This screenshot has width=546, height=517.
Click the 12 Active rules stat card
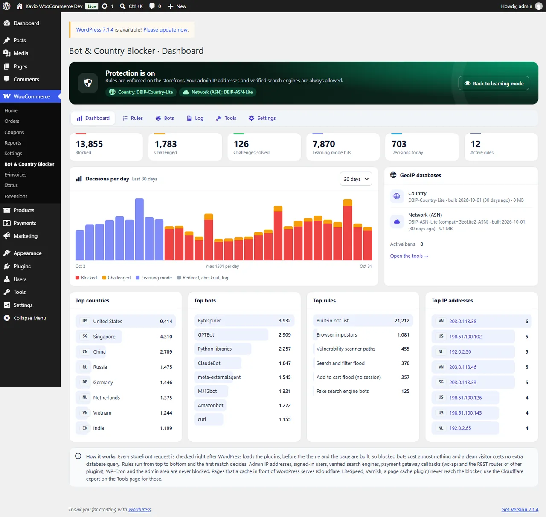click(x=501, y=147)
